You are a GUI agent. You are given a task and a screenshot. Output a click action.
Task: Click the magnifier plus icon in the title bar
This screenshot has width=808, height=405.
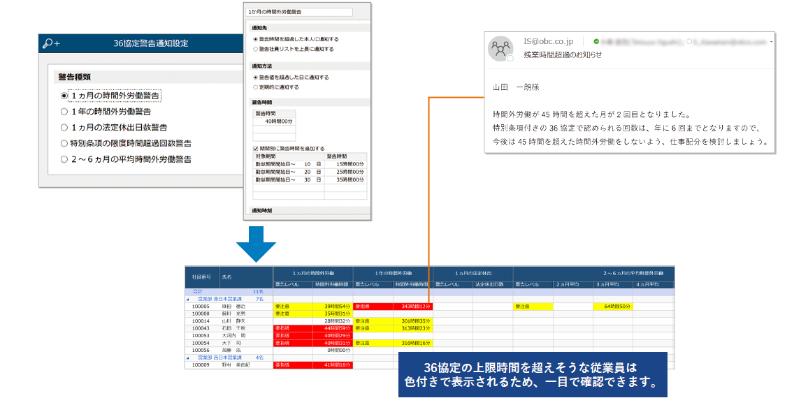[x=51, y=43]
